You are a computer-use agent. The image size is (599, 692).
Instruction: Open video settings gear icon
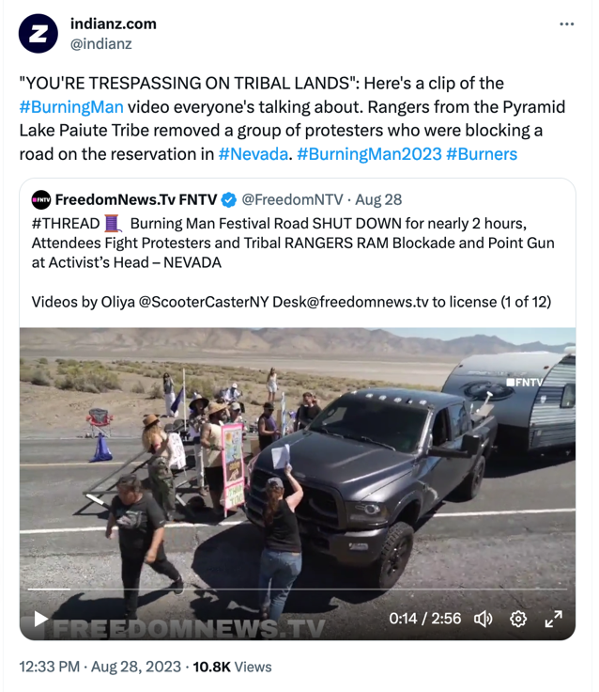[518, 620]
